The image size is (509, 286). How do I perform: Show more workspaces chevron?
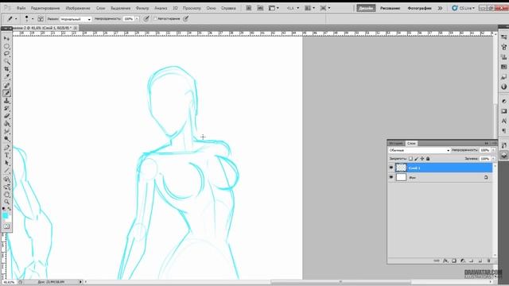click(440, 8)
